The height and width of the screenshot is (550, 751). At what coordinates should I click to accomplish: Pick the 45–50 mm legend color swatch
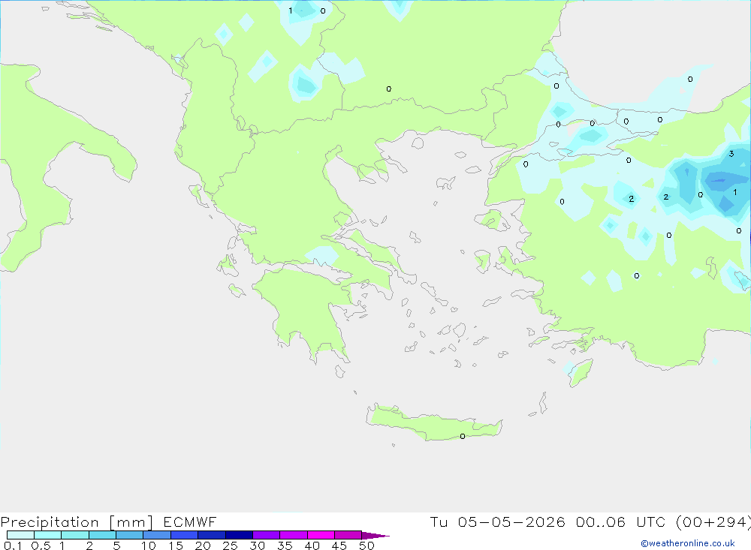(348, 535)
